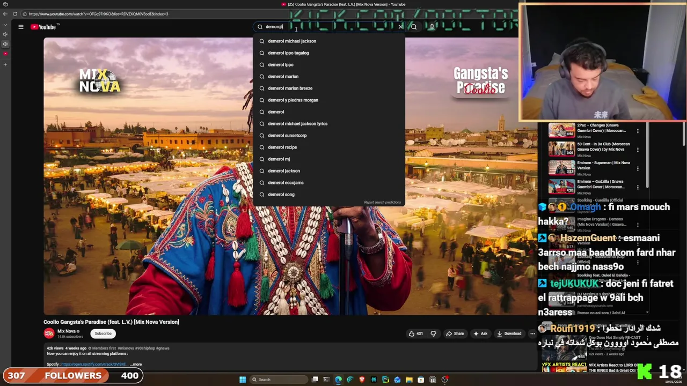This screenshot has height=386, width=687.
Task: Click the Ask button below video
Action: (x=480, y=333)
